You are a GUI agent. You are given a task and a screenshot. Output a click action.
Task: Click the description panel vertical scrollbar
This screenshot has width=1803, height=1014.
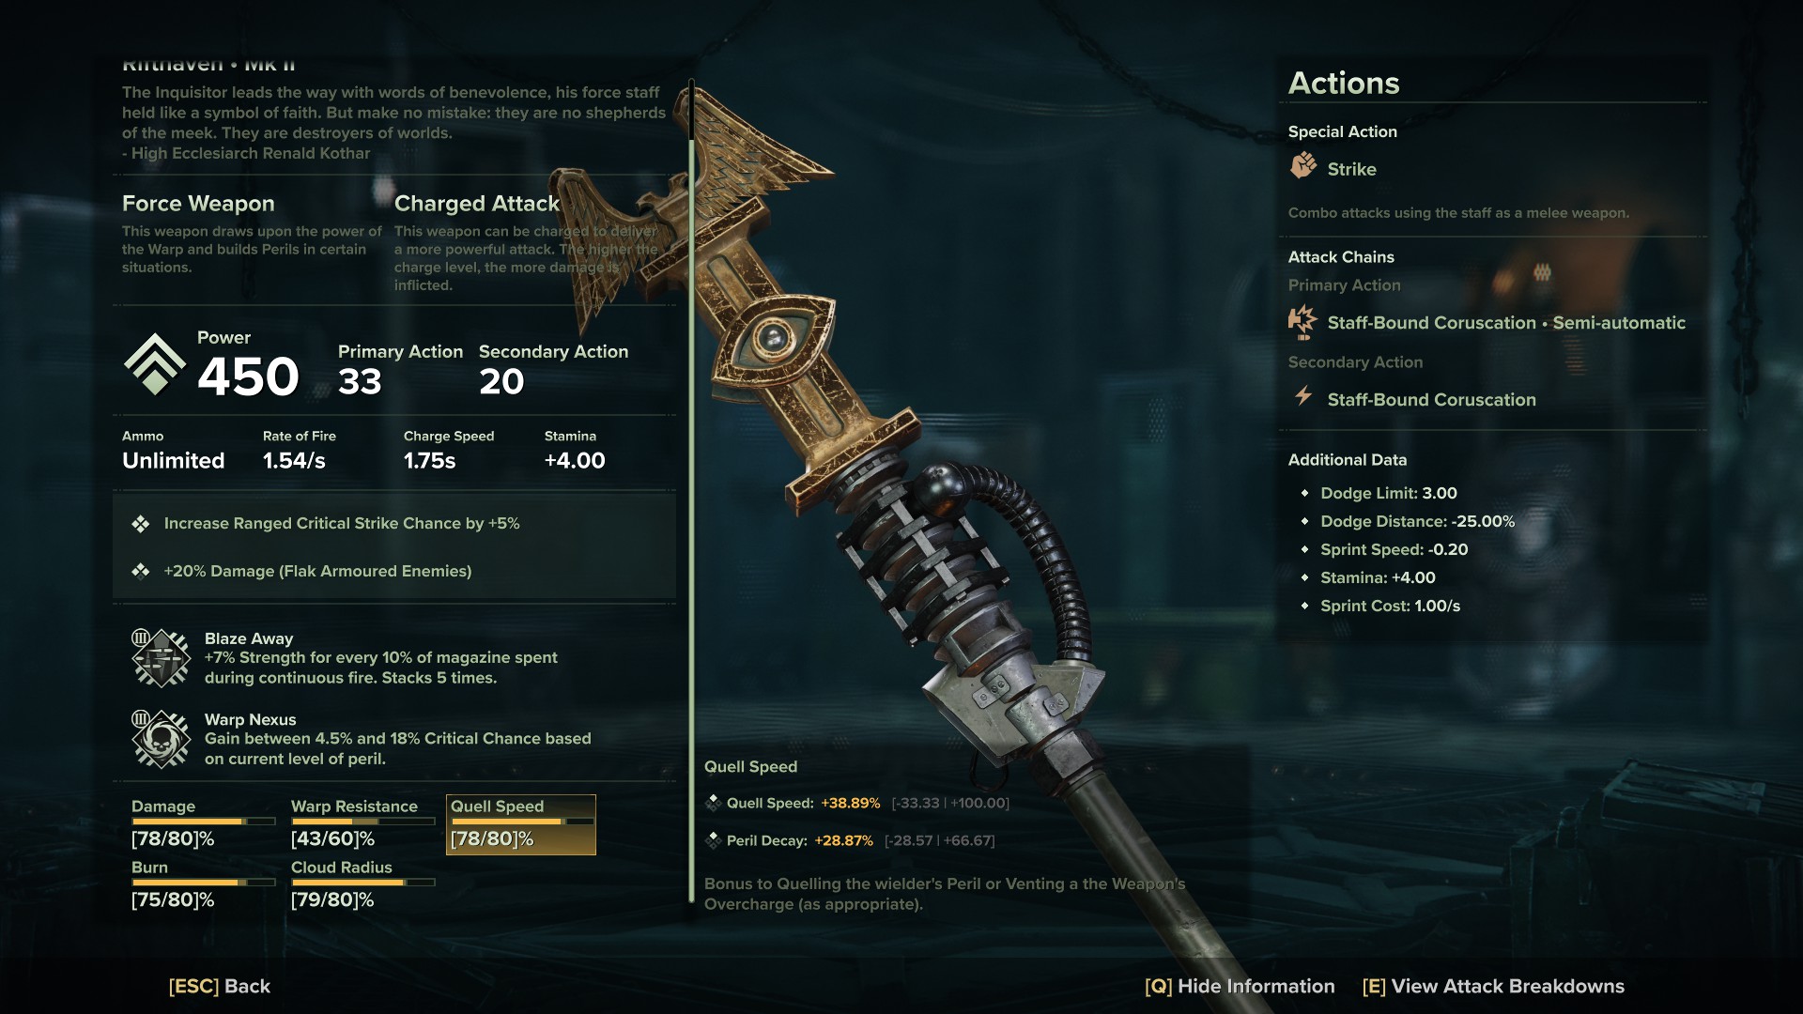692,488
